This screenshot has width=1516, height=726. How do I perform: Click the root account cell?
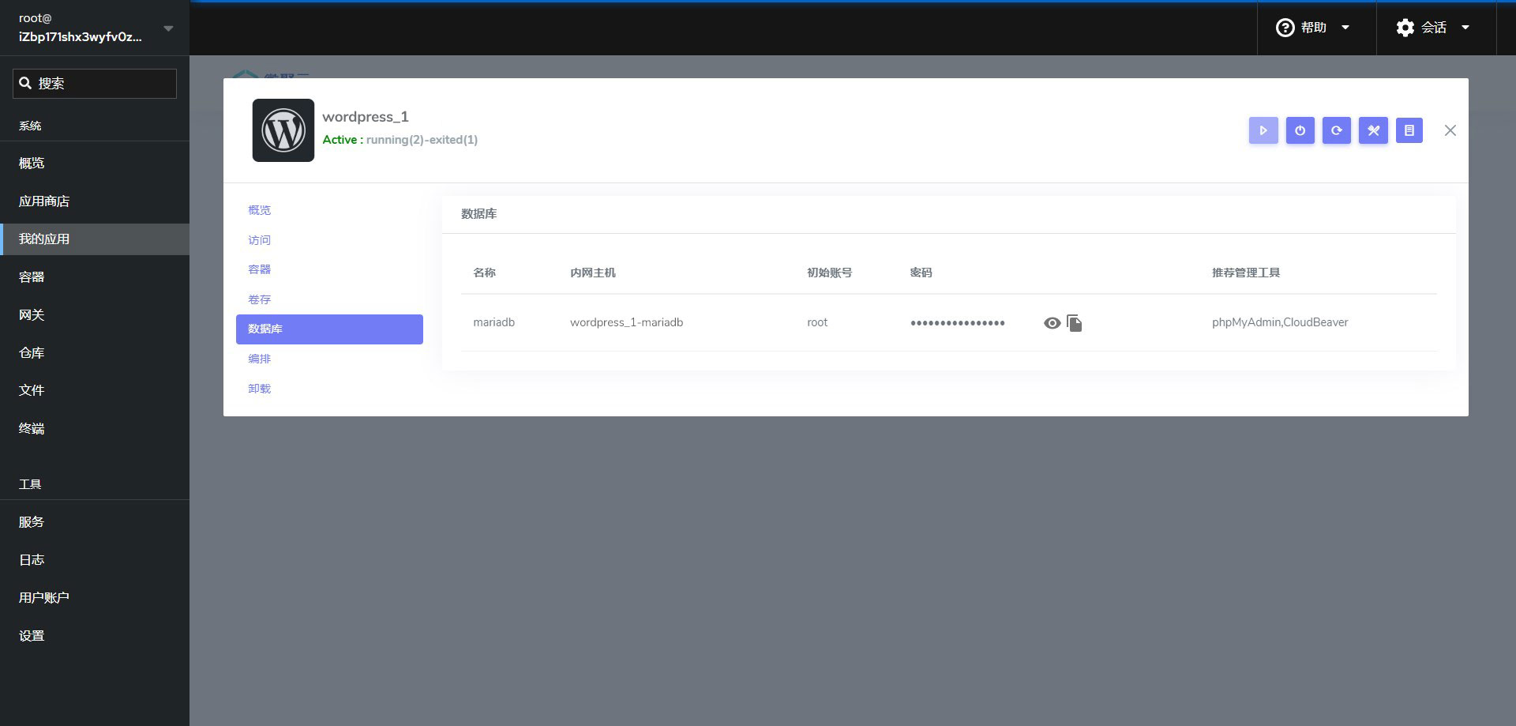[x=817, y=322]
